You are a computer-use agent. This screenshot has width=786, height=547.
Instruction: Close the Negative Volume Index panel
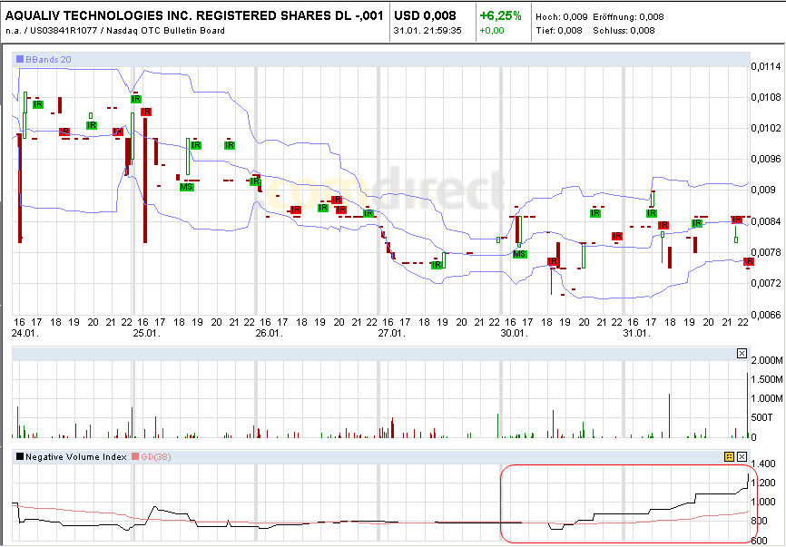tap(742, 456)
